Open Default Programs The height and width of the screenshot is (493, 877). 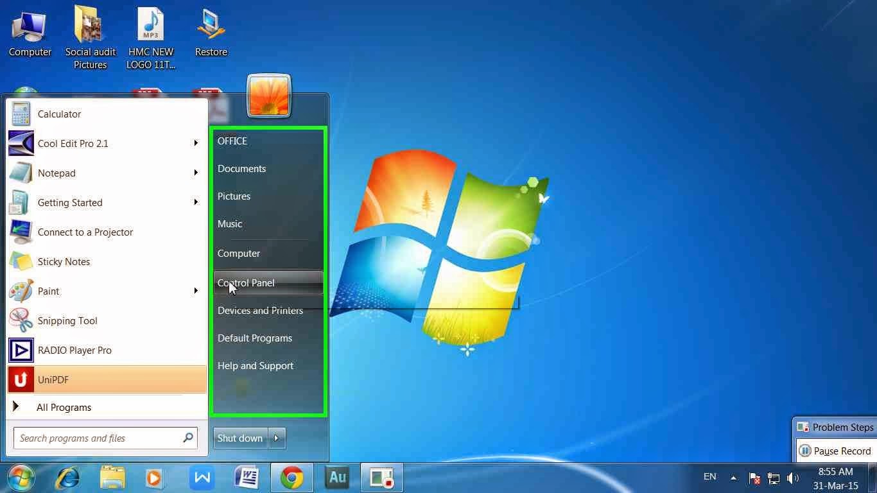tap(268, 338)
